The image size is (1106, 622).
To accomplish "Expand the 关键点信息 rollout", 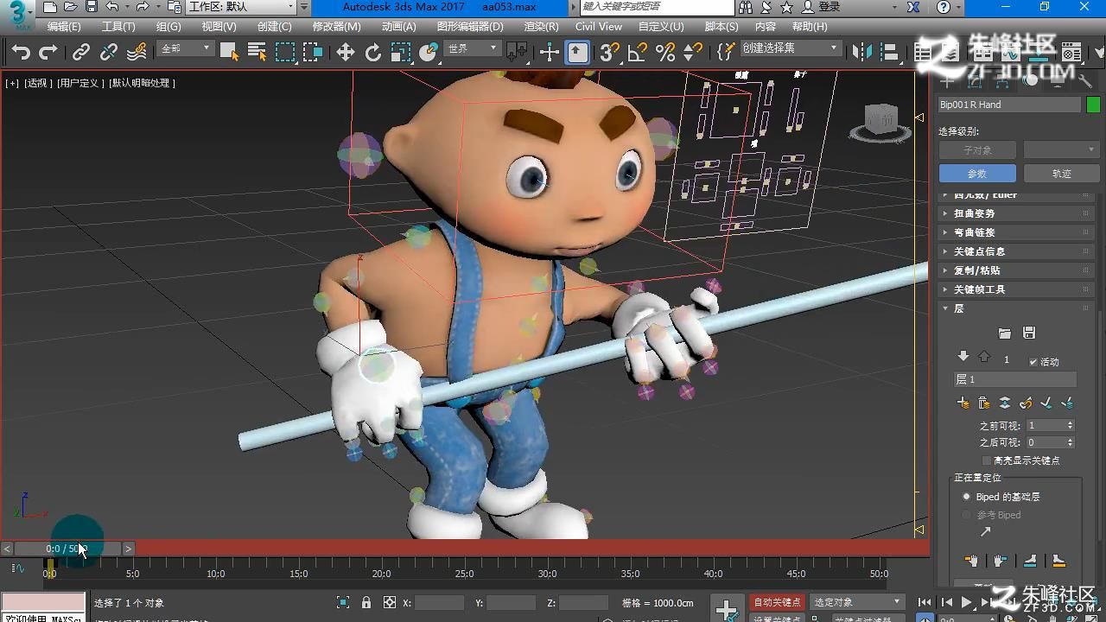I will click(1016, 251).
